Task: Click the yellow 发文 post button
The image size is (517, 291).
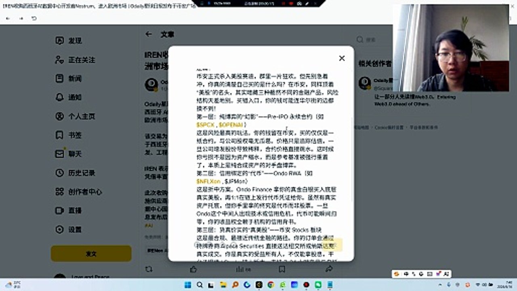Action: pos(91,253)
